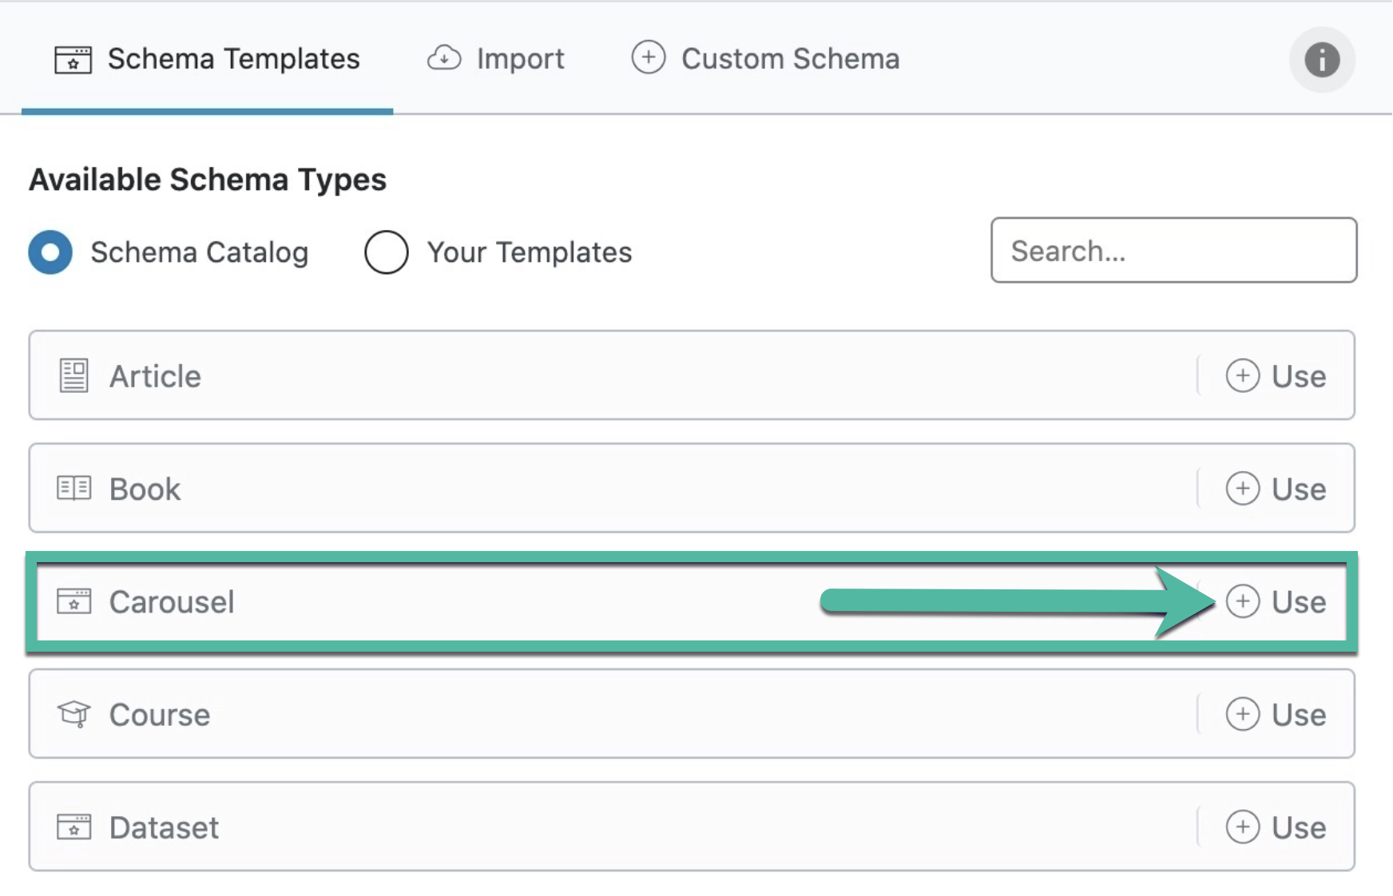Image resolution: width=1393 pixels, height=896 pixels.
Task: Use the Dataset schema template
Action: pos(1276,827)
